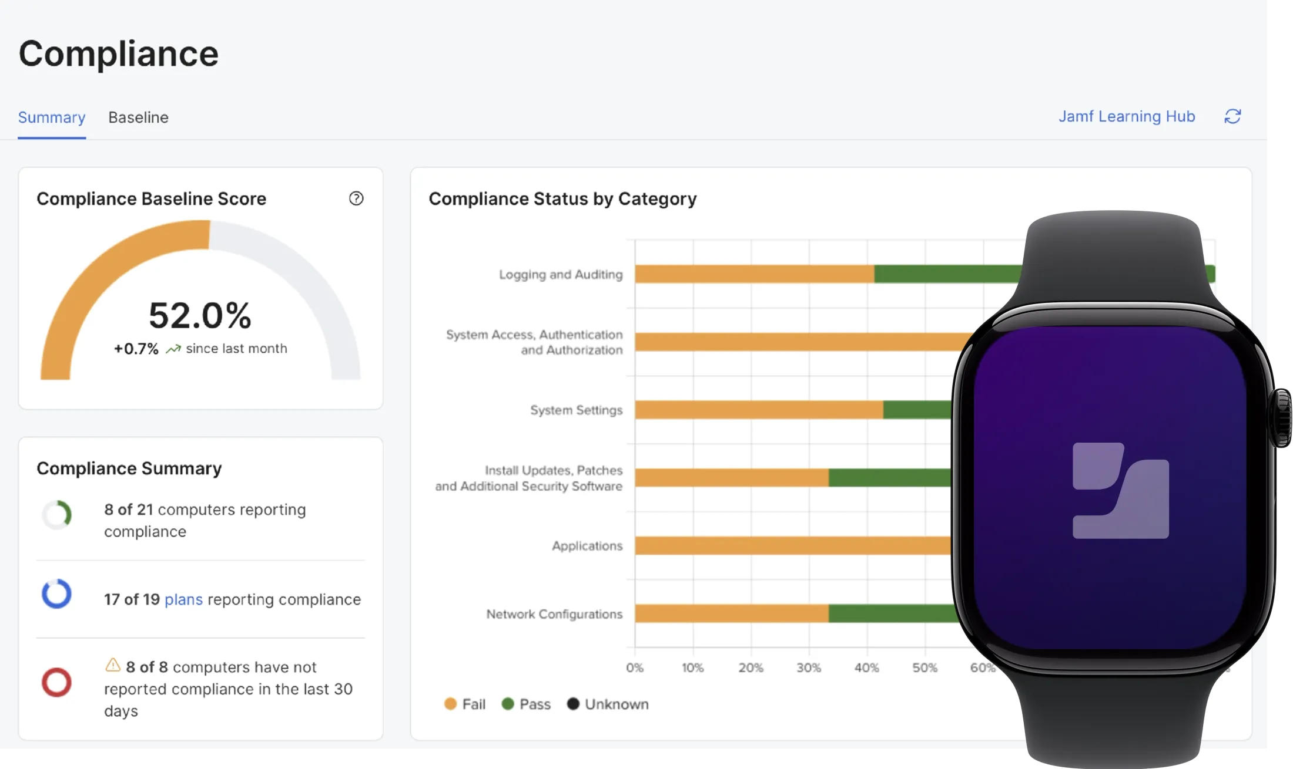Click the orange Fail bar for Logging and Auditing

click(x=755, y=274)
